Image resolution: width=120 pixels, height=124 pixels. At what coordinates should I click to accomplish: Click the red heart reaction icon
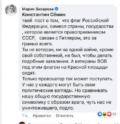(x=109, y=114)
